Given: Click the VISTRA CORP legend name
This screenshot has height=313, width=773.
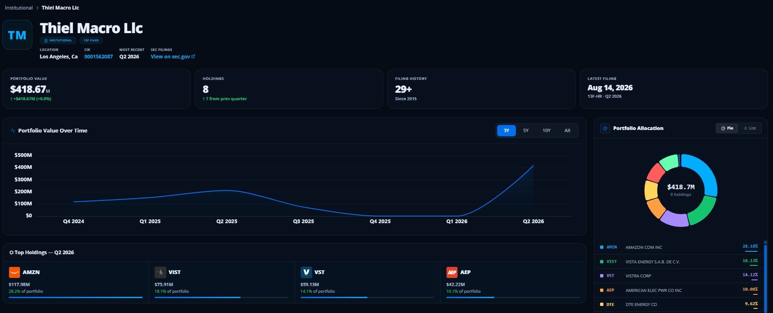Looking at the screenshot, I should (x=639, y=276).
